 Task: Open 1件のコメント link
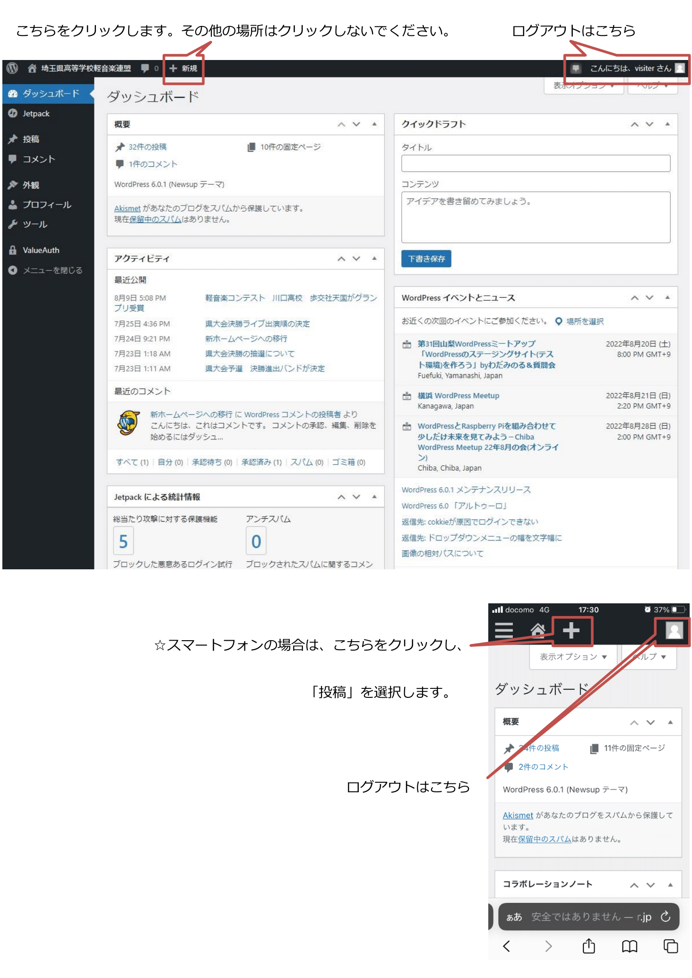(x=153, y=164)
